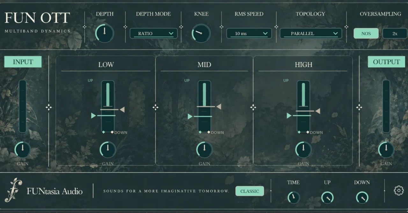Click the FUNtasia Audio logo emblem
The width and height of the screenshot is (408, 213).
(13, 190)
